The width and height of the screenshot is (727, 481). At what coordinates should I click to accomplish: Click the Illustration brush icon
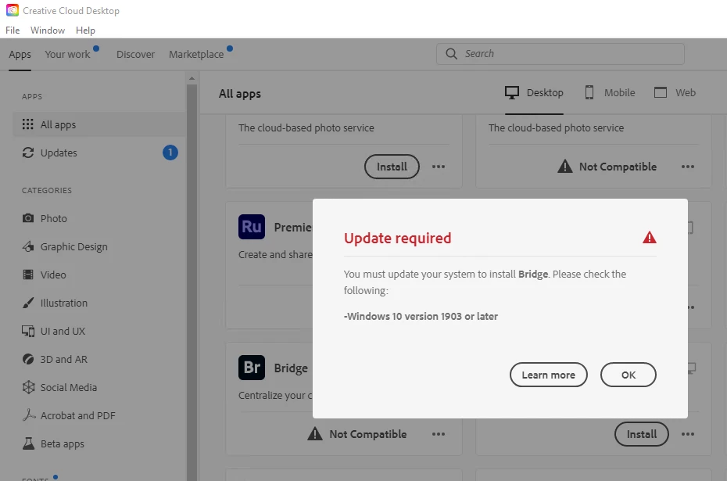coord(28,303)
